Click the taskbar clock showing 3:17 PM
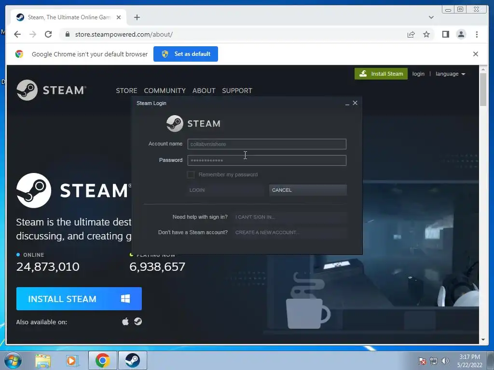Viewport: 494px width, 370px height. [469, 361]
